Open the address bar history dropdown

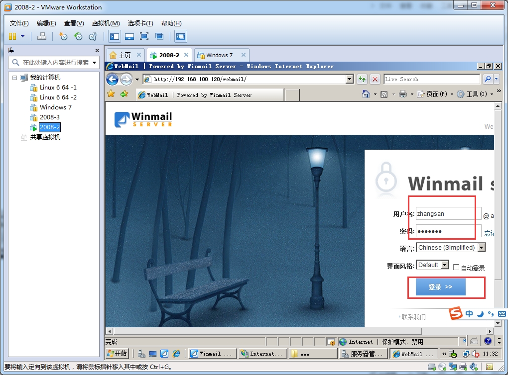click(x=349, y=79)
